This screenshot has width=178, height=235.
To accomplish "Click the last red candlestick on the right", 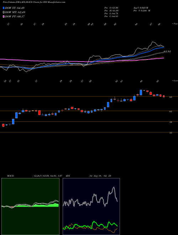I will pos(164,96).
